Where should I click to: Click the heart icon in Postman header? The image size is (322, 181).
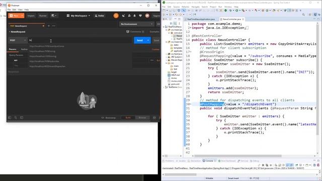click(x=140, y=16)
